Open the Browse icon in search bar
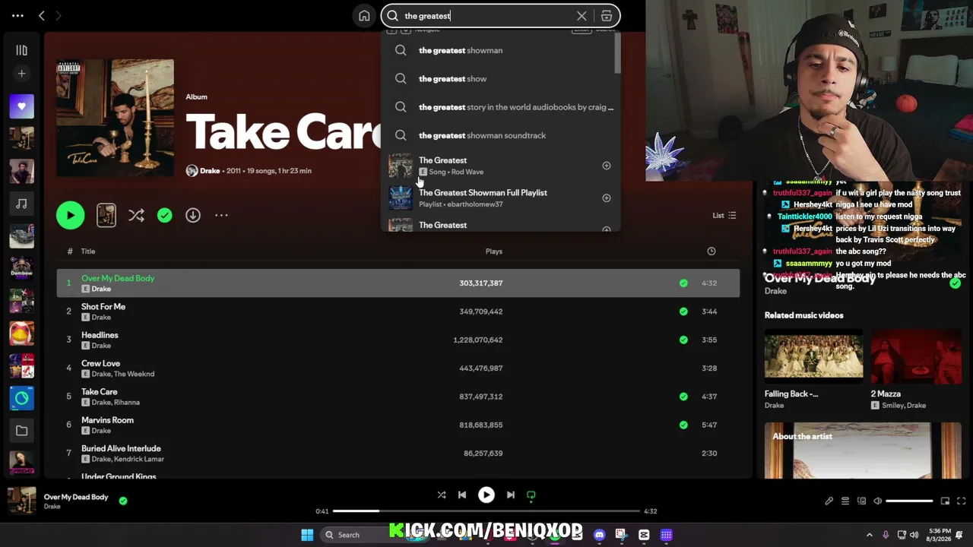 (607, 16)
